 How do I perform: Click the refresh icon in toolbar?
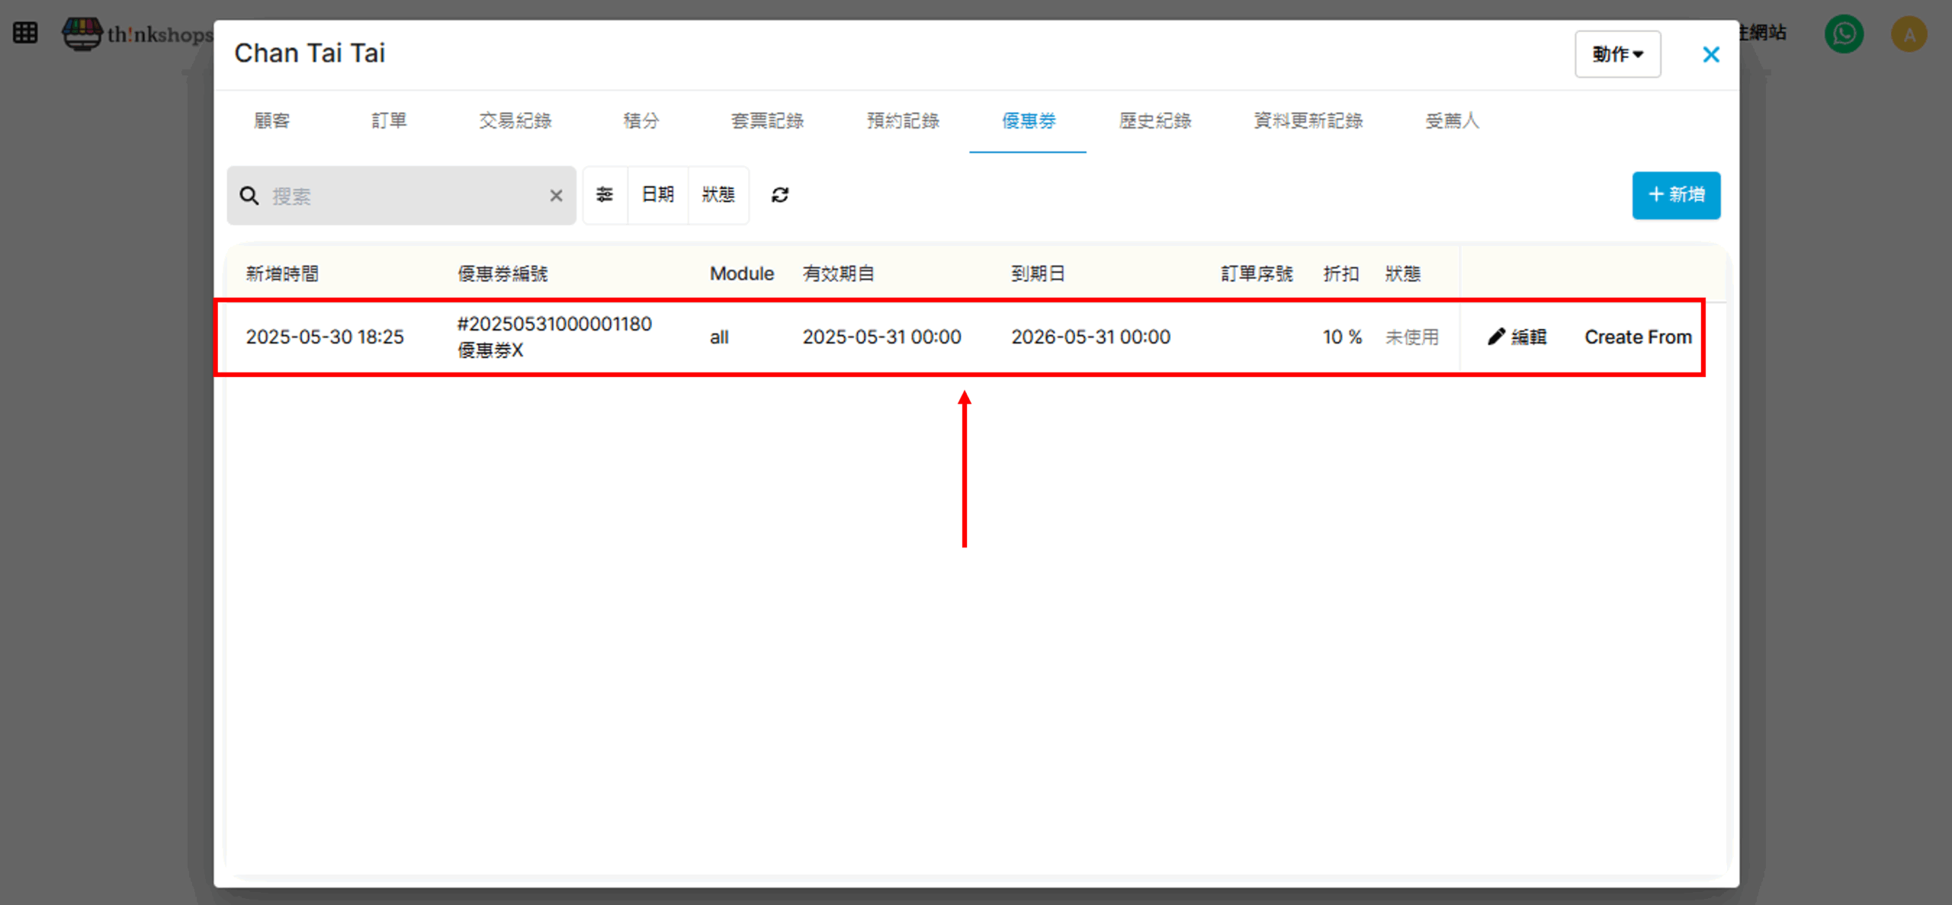pos(779,195)
